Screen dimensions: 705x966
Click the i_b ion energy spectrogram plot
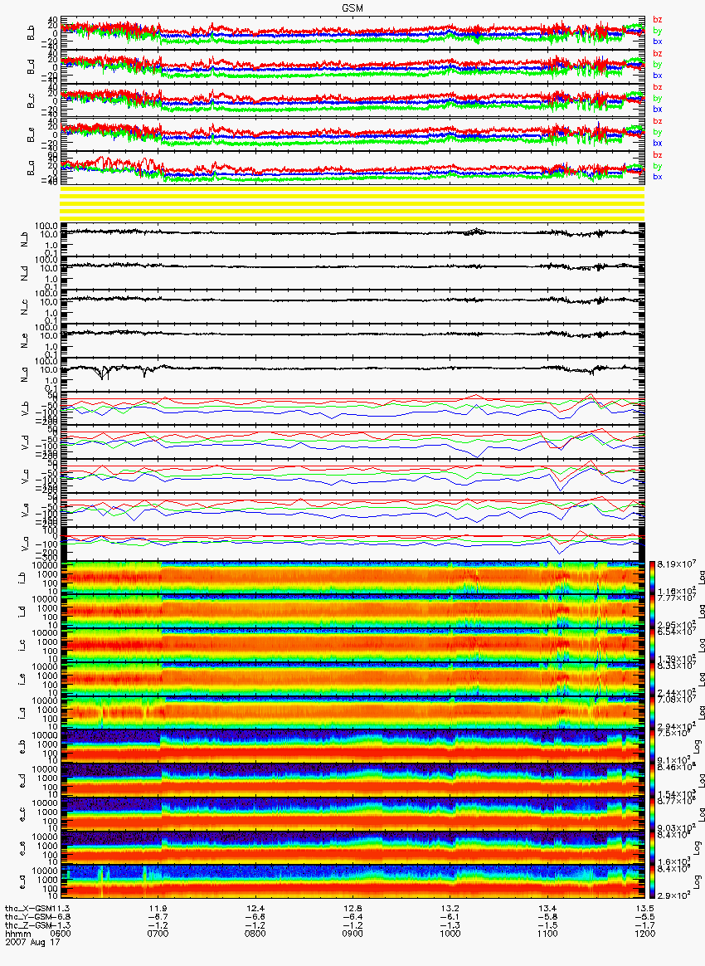353,578
